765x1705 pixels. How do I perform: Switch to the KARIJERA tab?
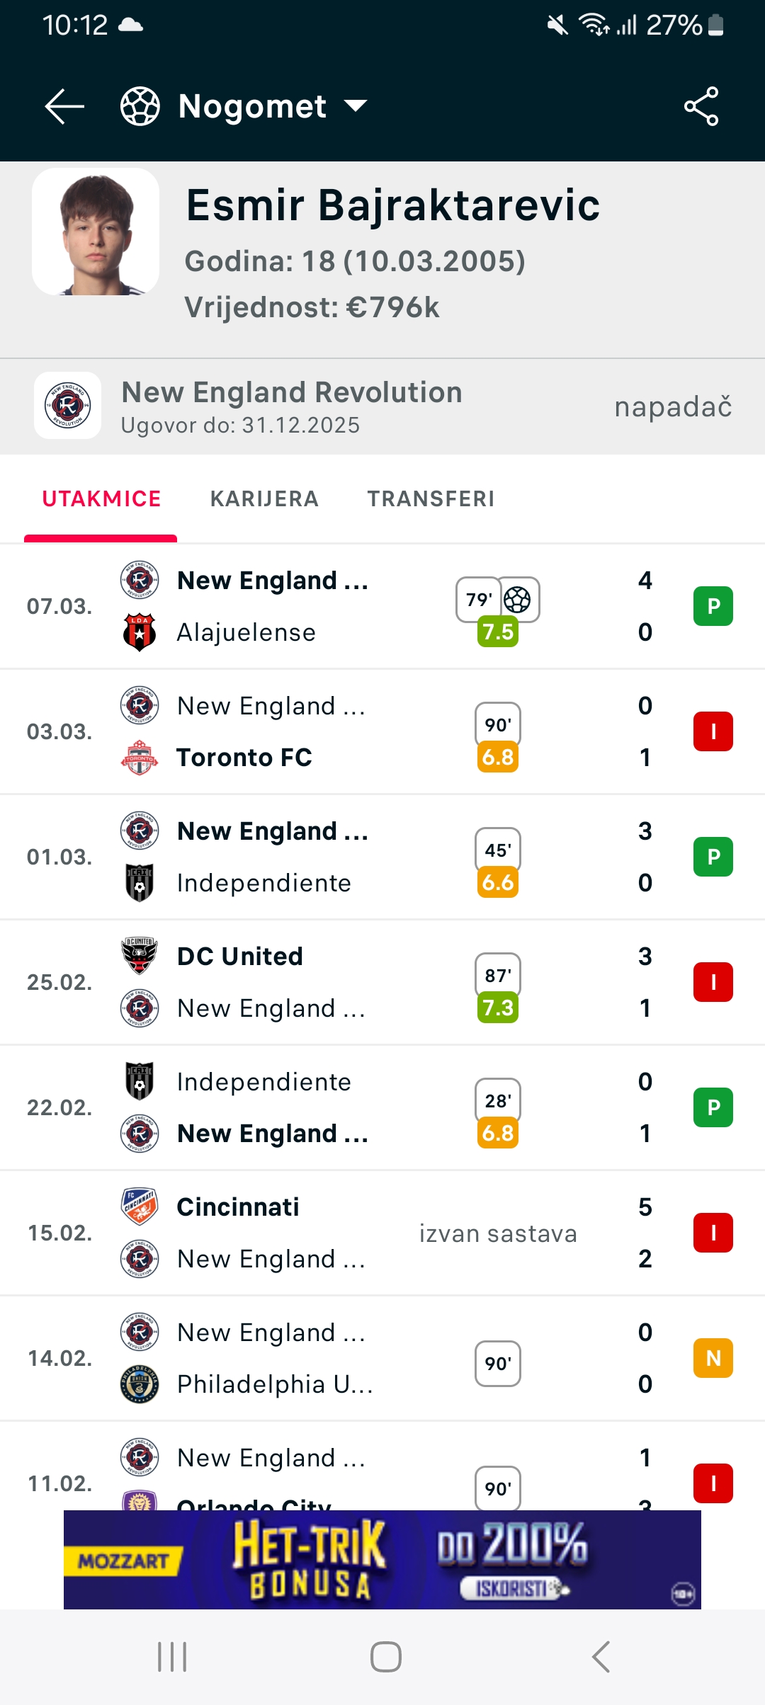pos(264,499)
